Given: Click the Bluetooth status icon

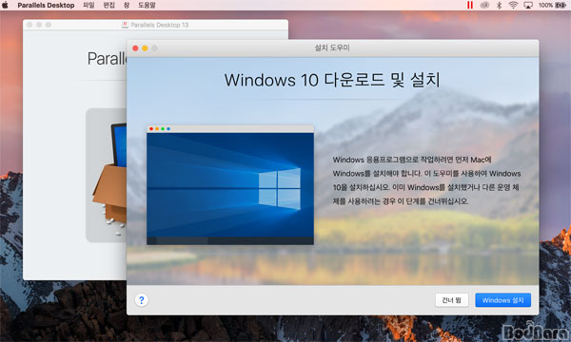Looking at the screenshot, I should (x=500, y=5).
